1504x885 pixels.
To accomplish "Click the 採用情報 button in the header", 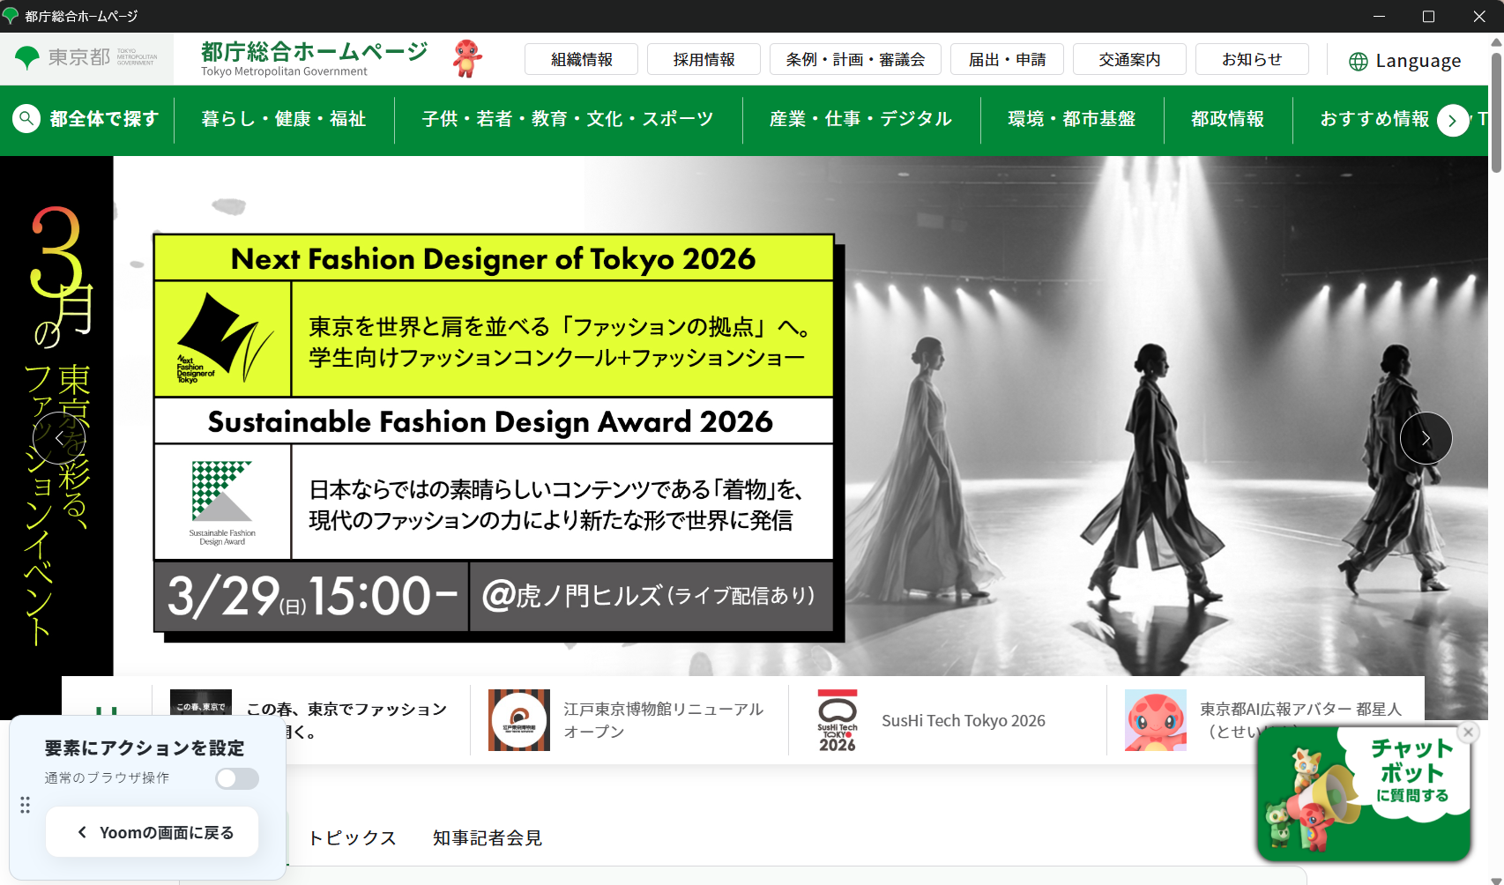I will (704, 60).
